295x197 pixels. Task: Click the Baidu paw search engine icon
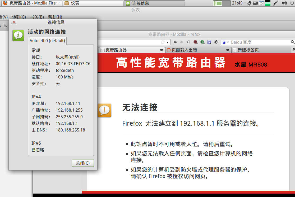pyautogui.click(x=224, y=42)
